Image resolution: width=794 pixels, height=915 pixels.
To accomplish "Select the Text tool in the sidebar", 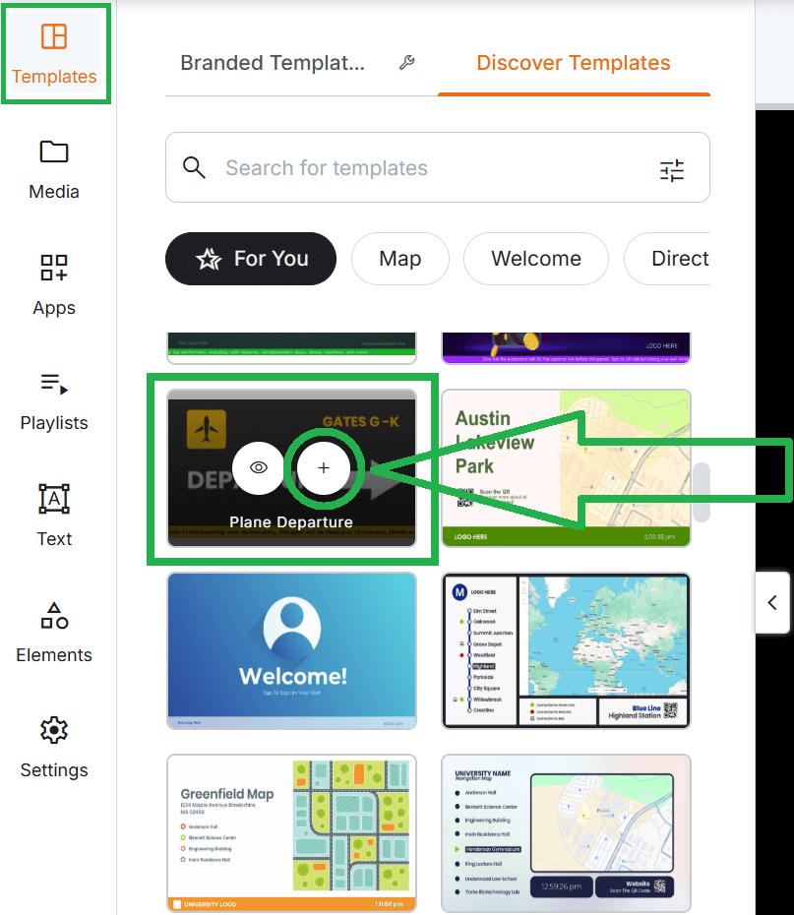I will [x=54, y=517].
